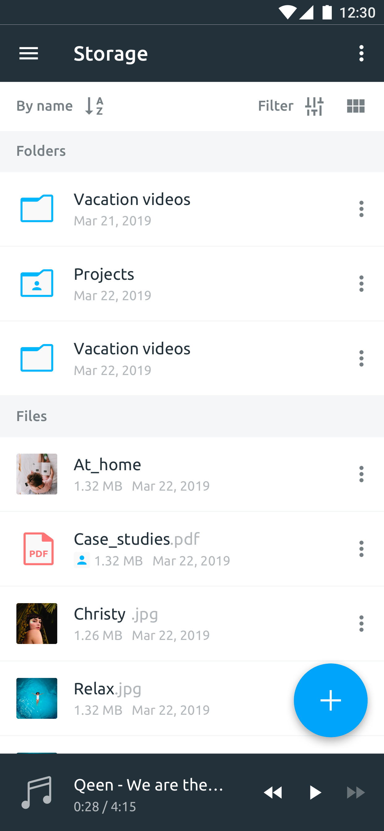Open the shared Projects folder
The width and height of the screenshot is (384, 831).
(37, 283)
